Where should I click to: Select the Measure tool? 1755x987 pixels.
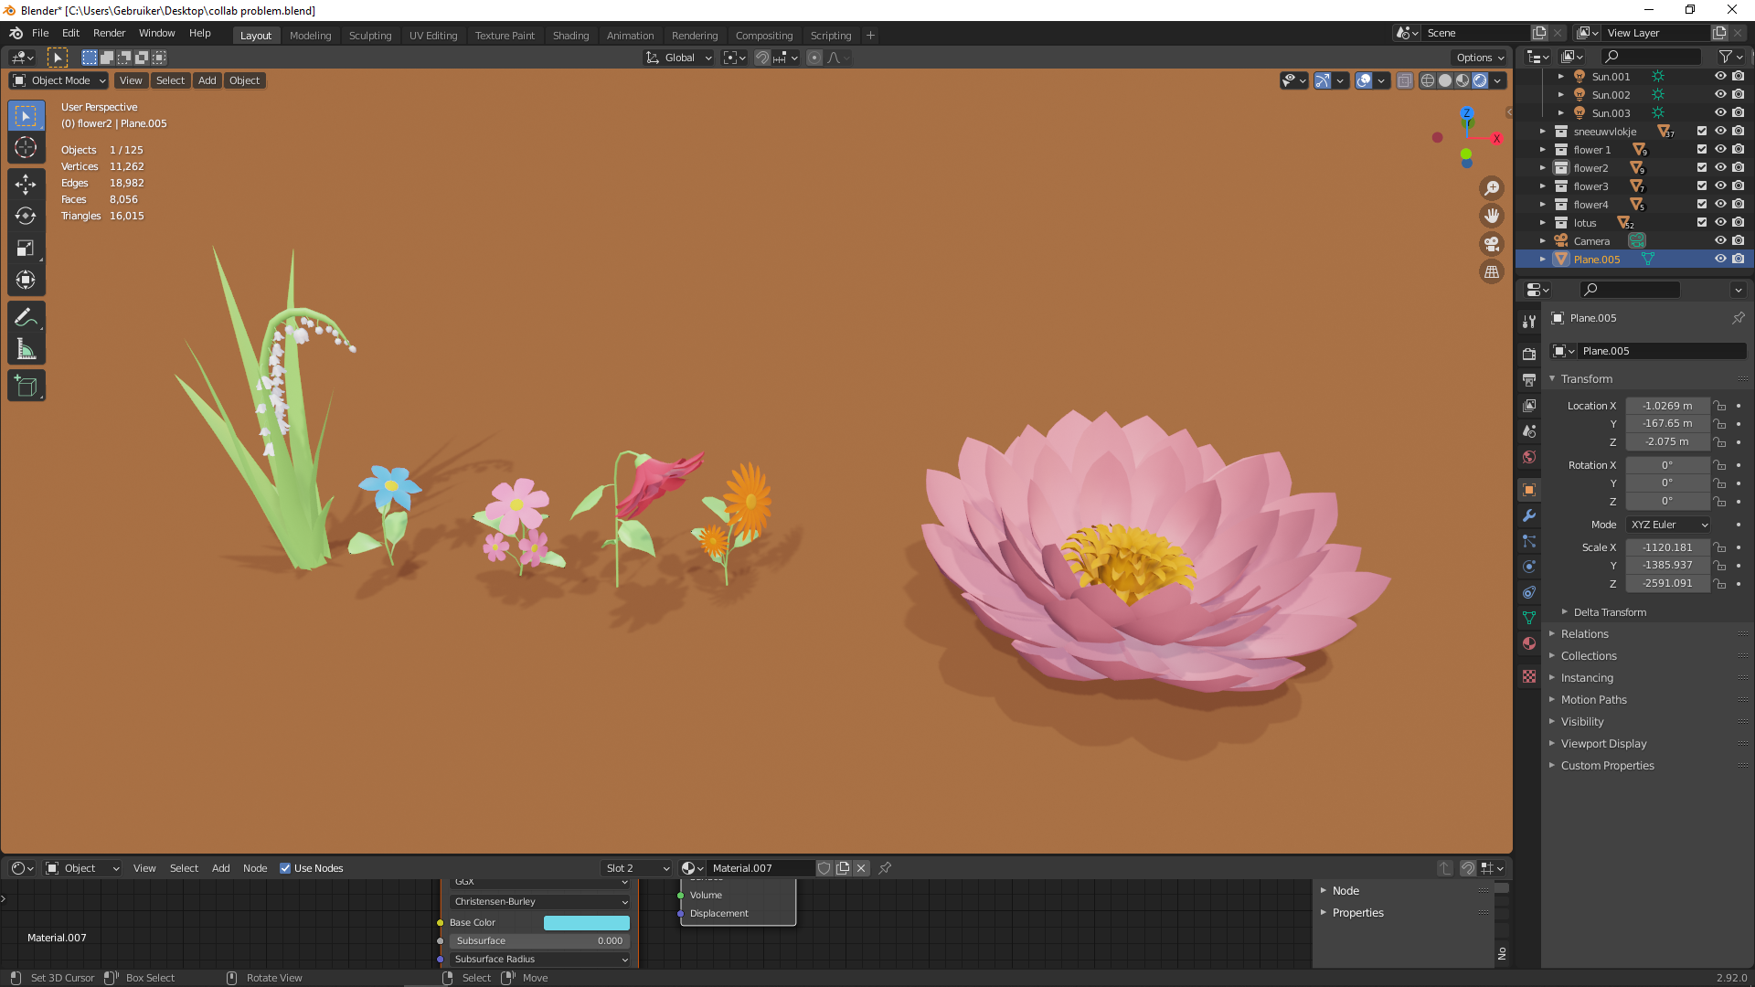coord(26,350)
